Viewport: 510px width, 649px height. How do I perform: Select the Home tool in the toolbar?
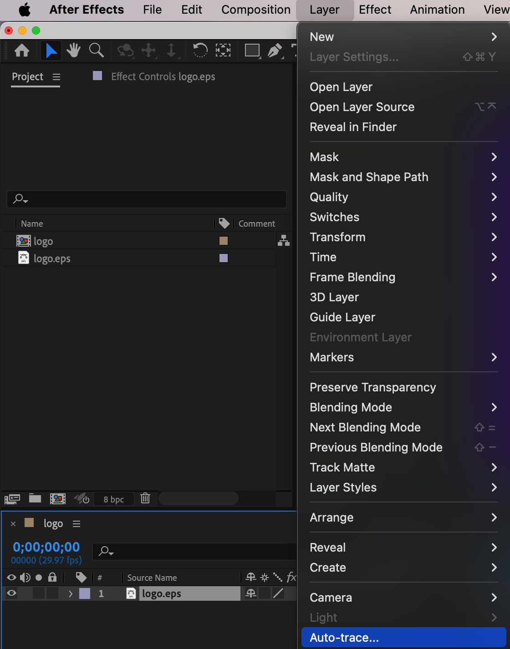[x=22, y=51]
